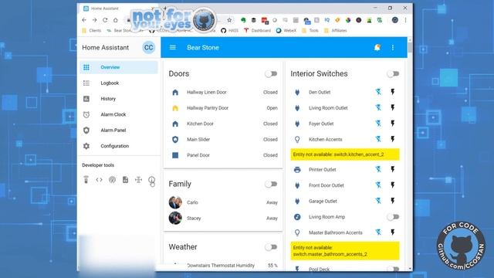Open the Panel Door entity row
The width and height of the screenshot is (494, 278).
[223, 155]
